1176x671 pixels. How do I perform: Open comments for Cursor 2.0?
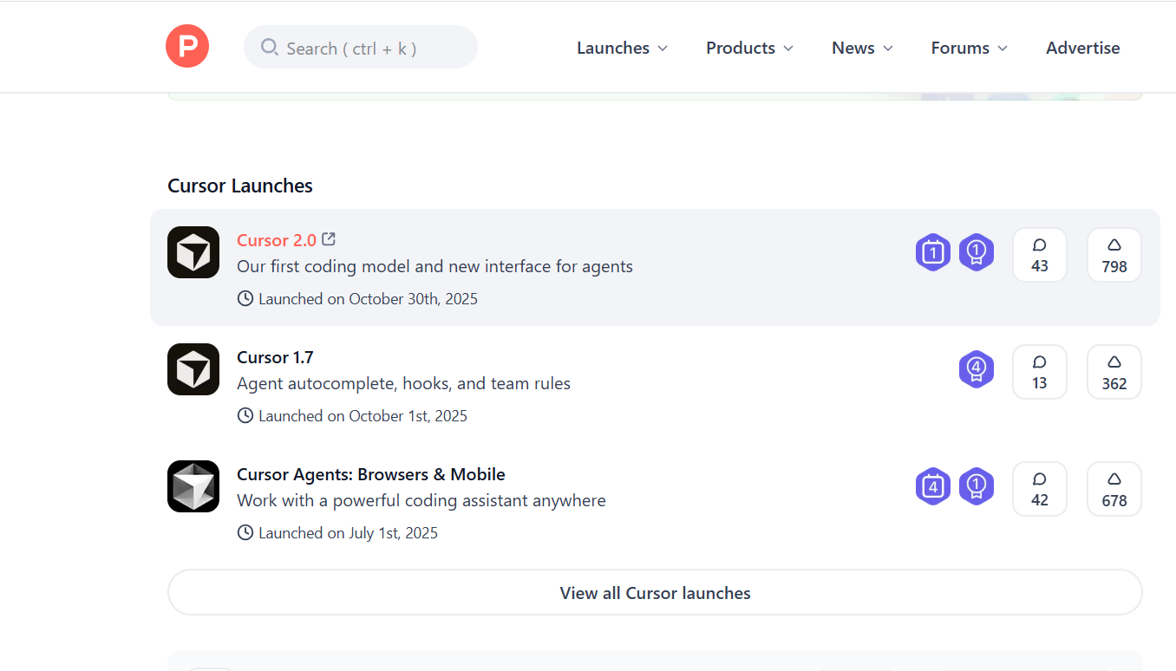1040,254
